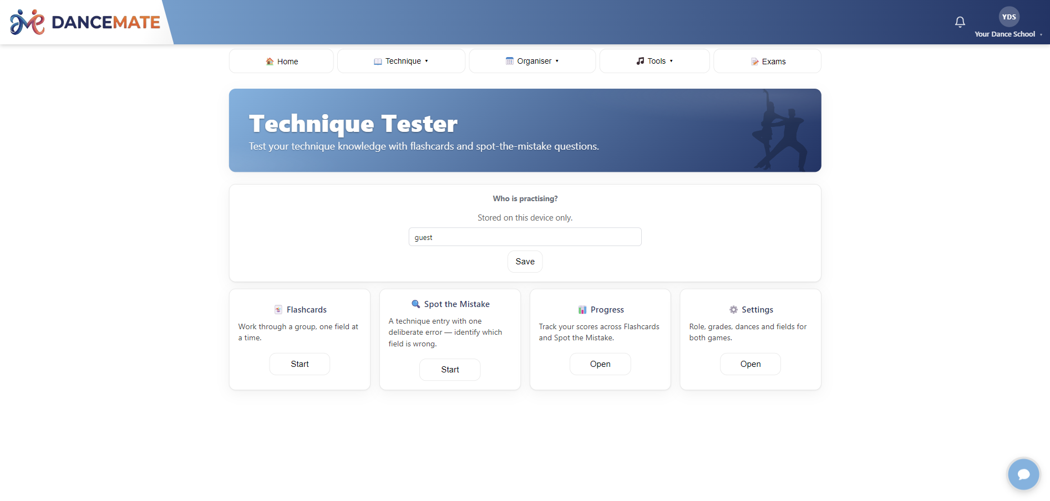Click 'Stored on this device only.' text
This screenshot has width=1050, height=501.
[525, 218]
